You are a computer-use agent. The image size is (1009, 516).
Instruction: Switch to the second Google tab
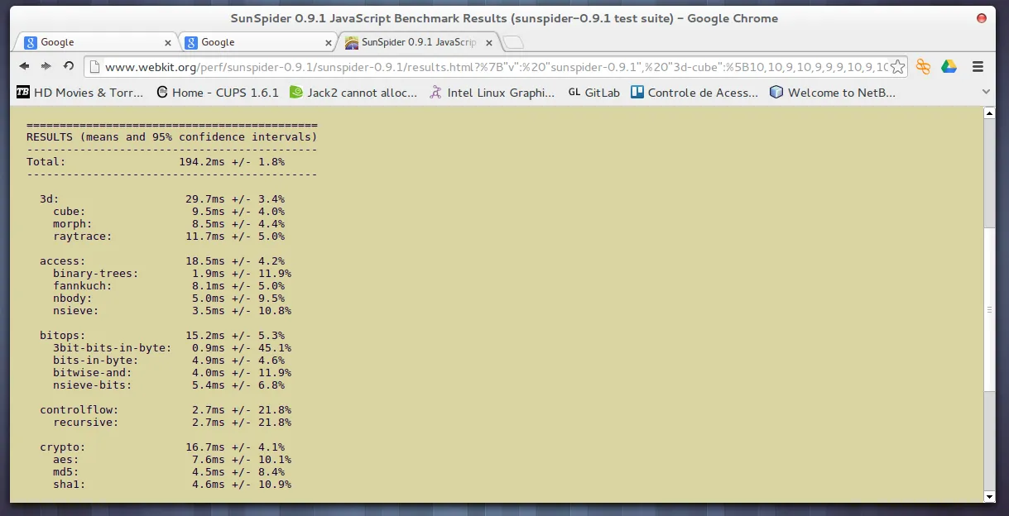click(248, 42)
